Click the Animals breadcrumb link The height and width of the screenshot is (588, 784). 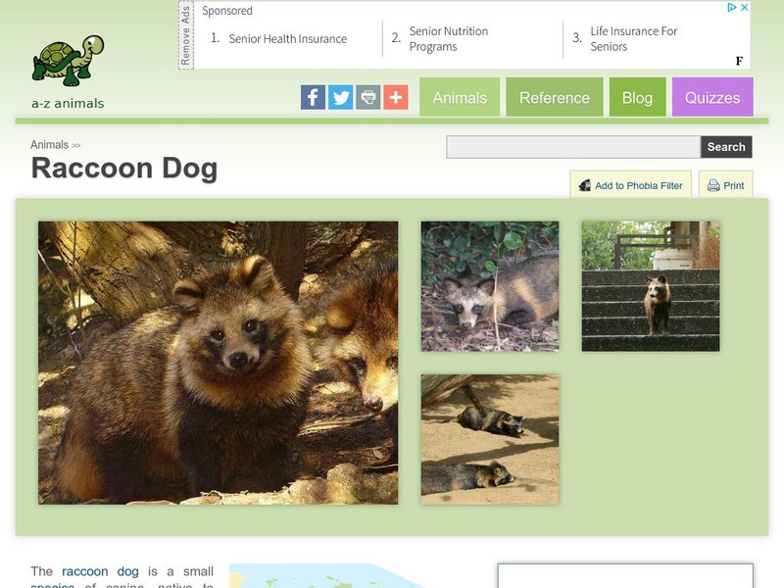click(50, 144)
